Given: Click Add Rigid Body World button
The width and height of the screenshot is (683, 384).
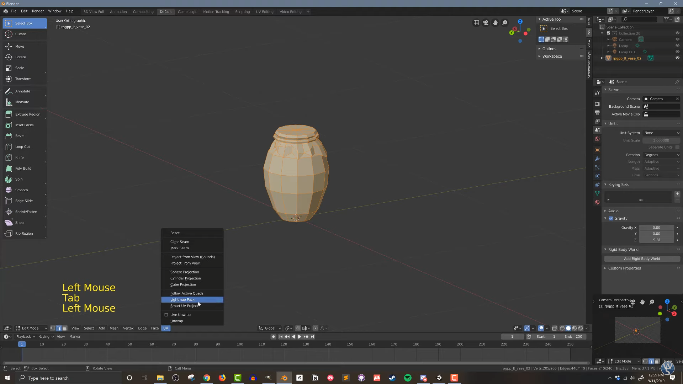Looking at the screenshot, I should pos(642,259).
